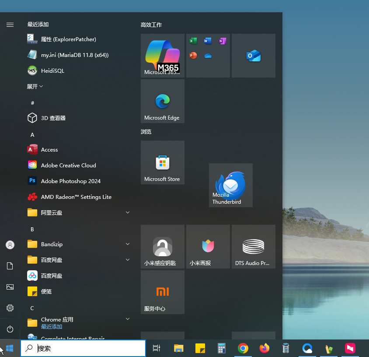Open the Outlook tile
The height and width of the screenshot is (357, 369).
pos(254,56)
